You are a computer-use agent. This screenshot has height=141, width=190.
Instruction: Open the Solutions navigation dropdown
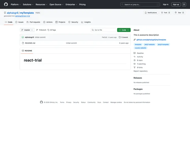(x=28, y=4)
